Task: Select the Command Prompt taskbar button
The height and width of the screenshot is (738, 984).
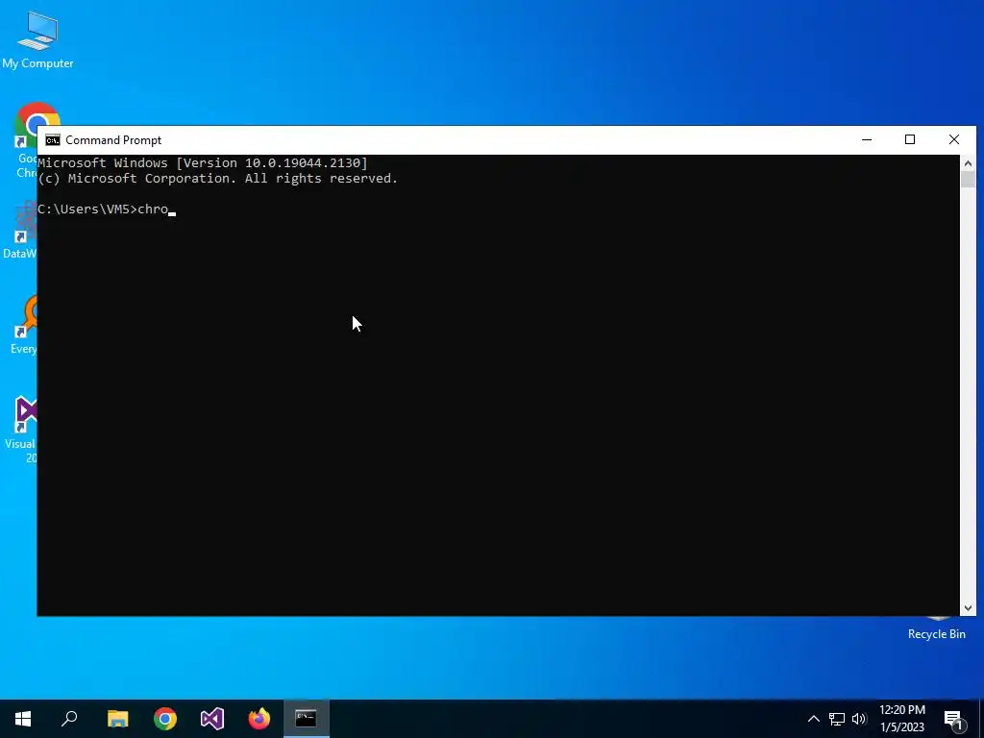Action: point(307,719)
